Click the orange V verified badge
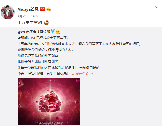Viewport: 162px width, 126px height. (x=42, y=9)
